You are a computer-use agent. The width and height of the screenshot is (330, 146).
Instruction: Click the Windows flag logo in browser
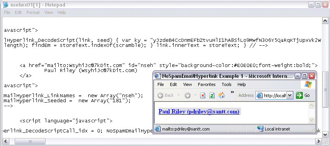(x=308, y=84)
